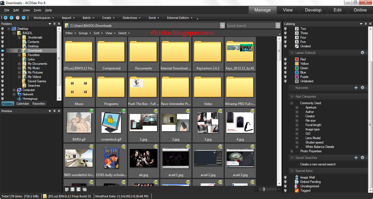The height and width of the screenshot is (199, 373).
Task: Switch to the Develop mode tab
Action: tap(313, 10)
